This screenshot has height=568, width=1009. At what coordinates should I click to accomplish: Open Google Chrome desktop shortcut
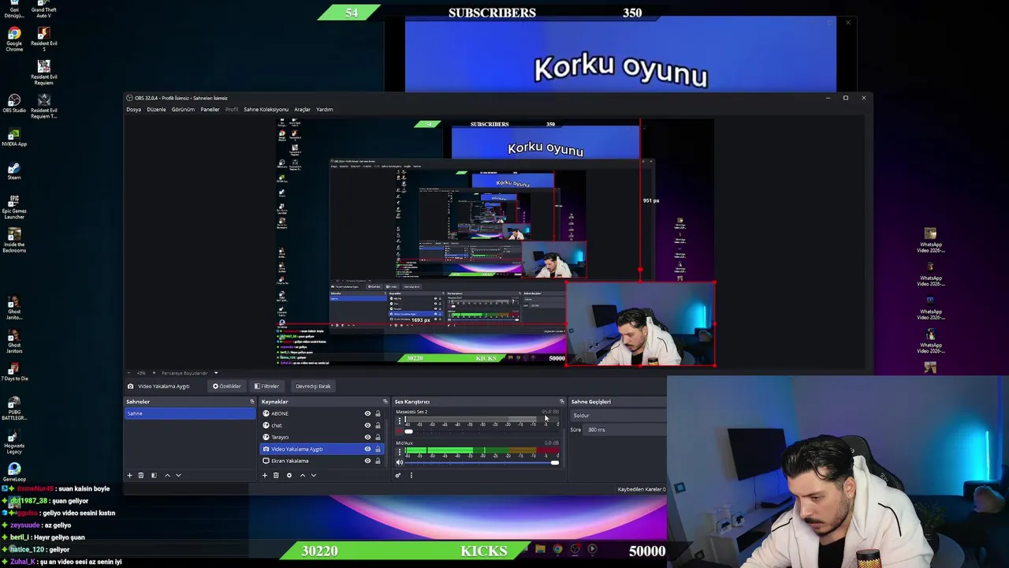coord(14,39)
